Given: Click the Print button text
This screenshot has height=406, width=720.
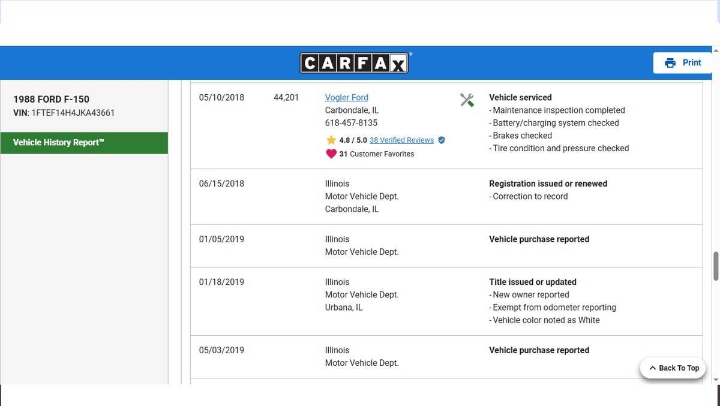Looking at the screenshot, I should pos(691,62).
